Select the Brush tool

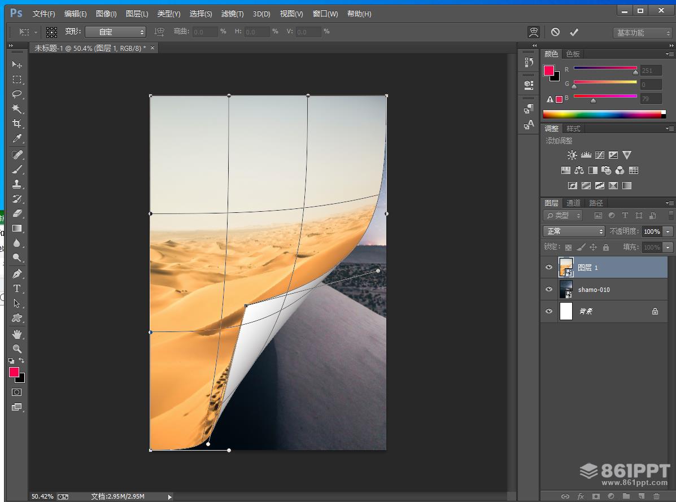coord(17,169)
